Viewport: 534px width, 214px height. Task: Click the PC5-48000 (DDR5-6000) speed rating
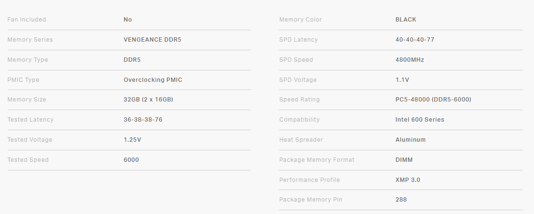[x=433, y=100]
